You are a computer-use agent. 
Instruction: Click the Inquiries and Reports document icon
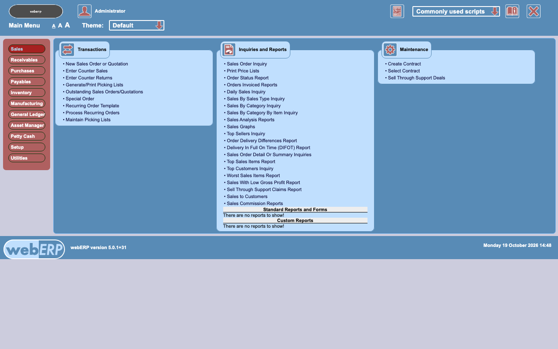(229, 50)
